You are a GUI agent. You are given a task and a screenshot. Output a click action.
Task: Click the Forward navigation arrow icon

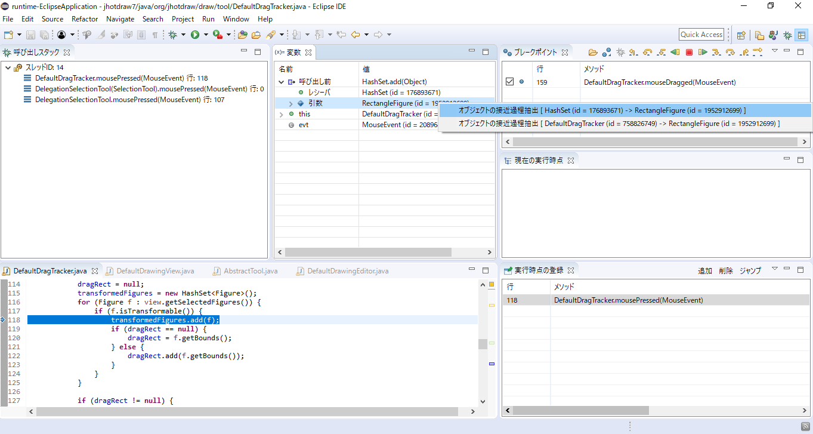tap(378, 35)
